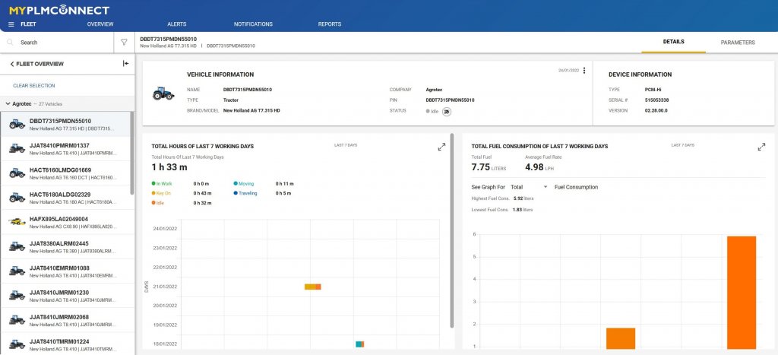The width and height of the screenshot is (778, 355).
Task: Select vehicle JJAT8410PMRM01337
Action: 65,148
